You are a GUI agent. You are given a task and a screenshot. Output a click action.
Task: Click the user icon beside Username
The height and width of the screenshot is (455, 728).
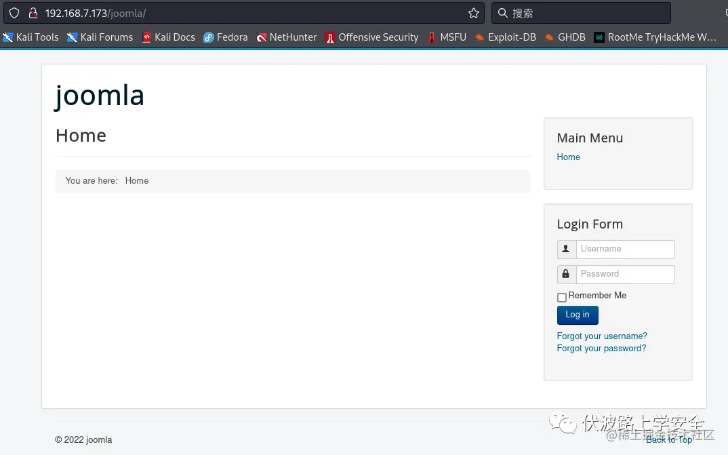tap(567, 250)
